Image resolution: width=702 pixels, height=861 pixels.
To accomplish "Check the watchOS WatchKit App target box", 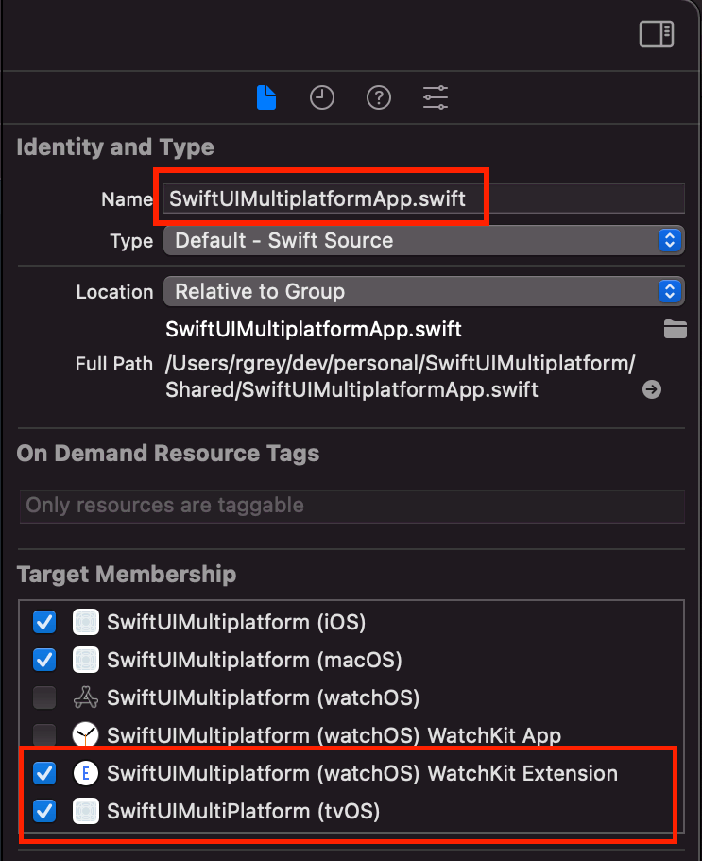I will [x=44, y=735].
